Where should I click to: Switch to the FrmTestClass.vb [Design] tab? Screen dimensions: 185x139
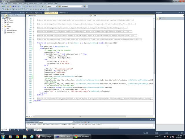[x=34, y=13]
